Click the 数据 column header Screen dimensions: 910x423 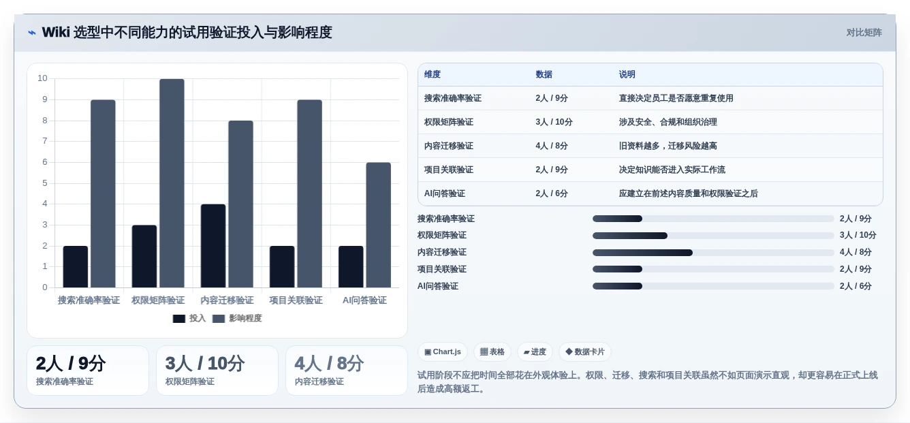[544, 75]
